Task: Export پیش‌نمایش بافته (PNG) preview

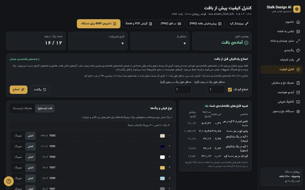Action: click(x=206, y=24)
